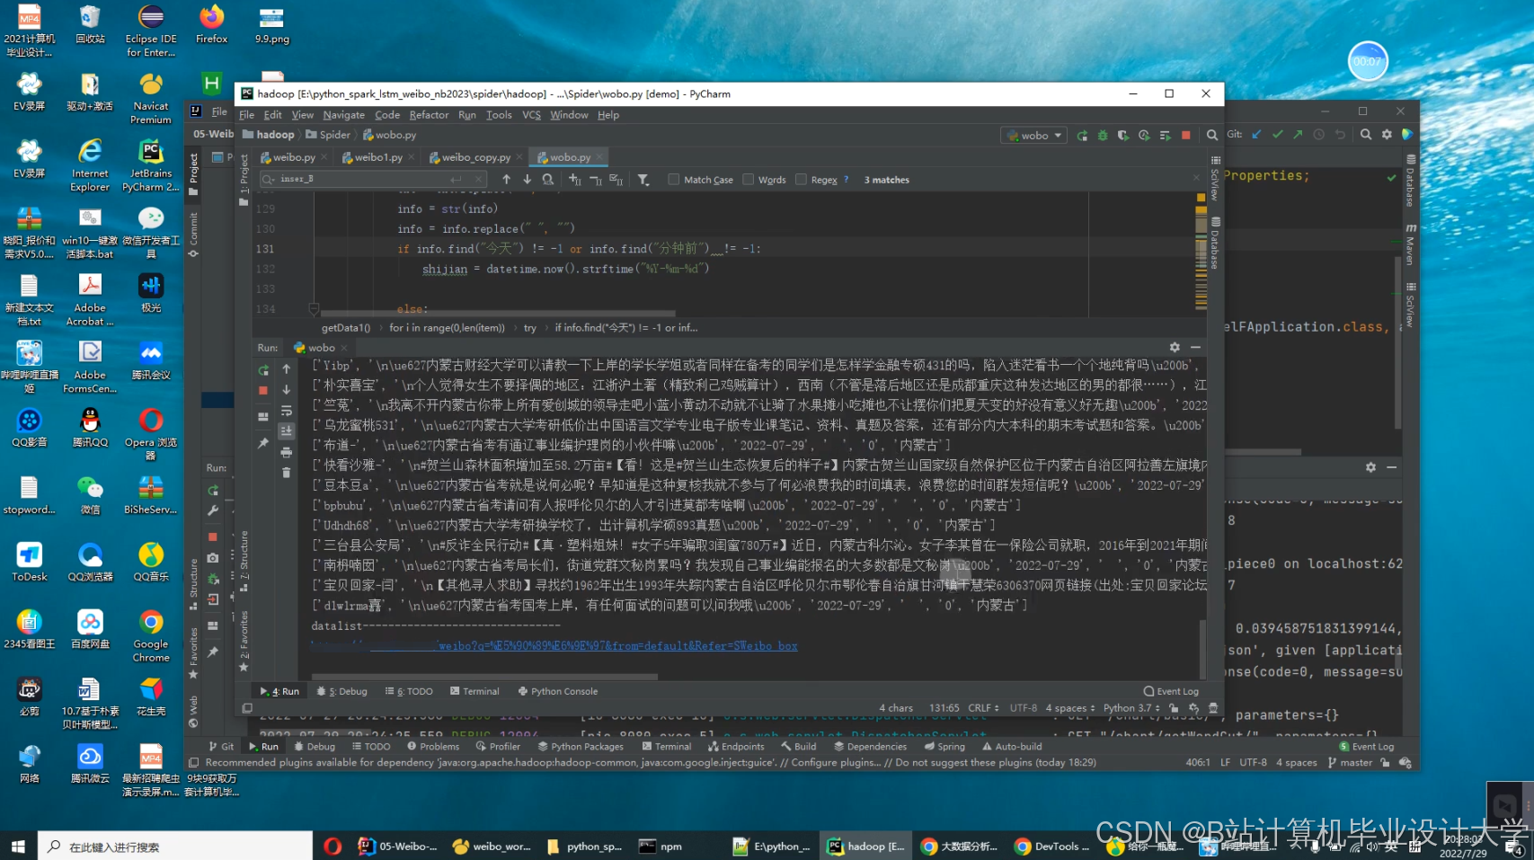Click Print icon in Run console
This screenshot has width=1534, height=860.
(x=287, y=452)
